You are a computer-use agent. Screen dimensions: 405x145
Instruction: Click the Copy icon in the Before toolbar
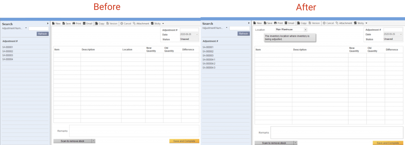(x=97, y=23)
